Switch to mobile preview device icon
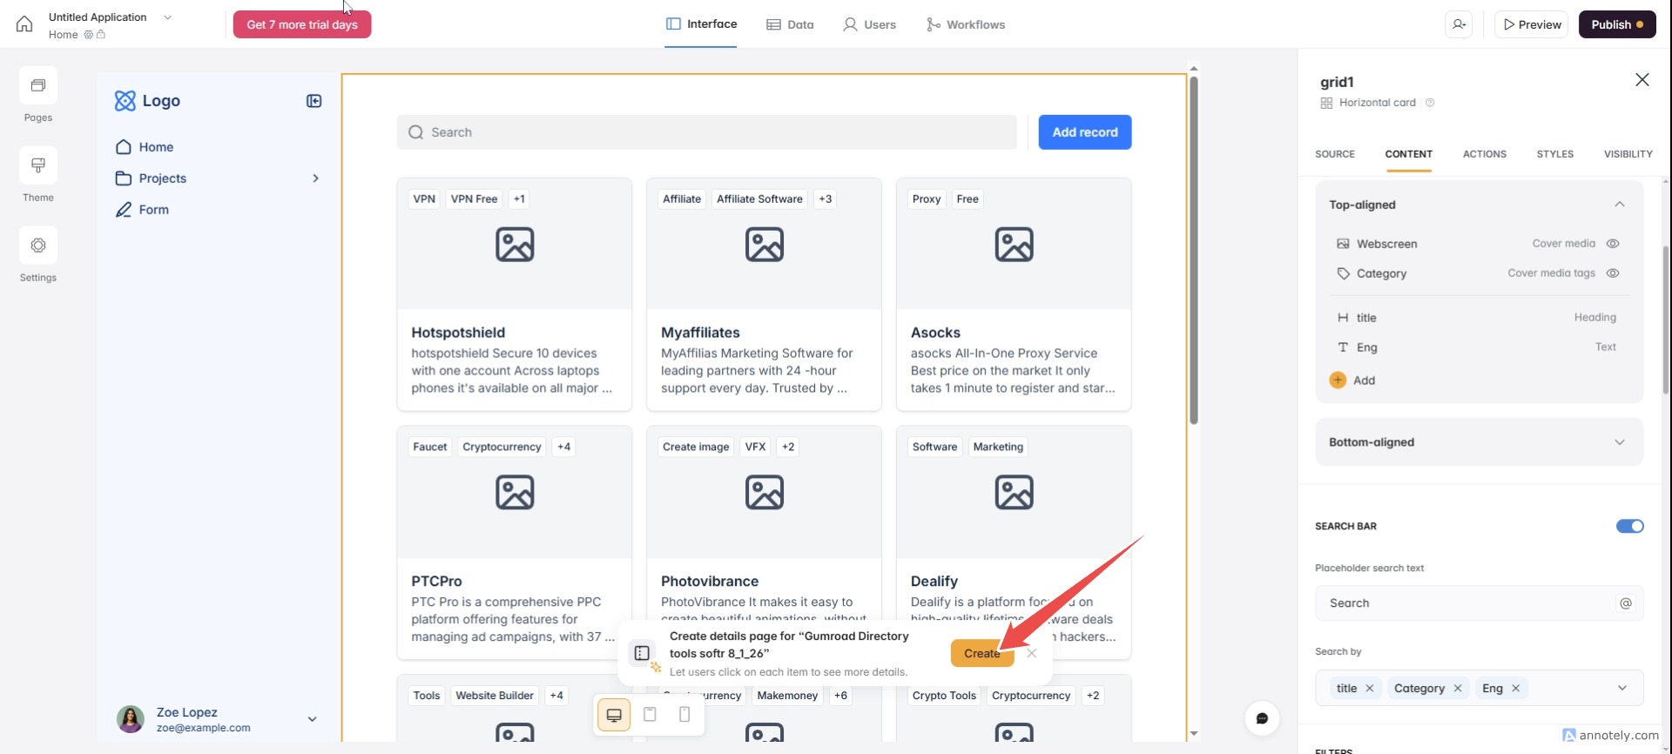 coord(684,715)
